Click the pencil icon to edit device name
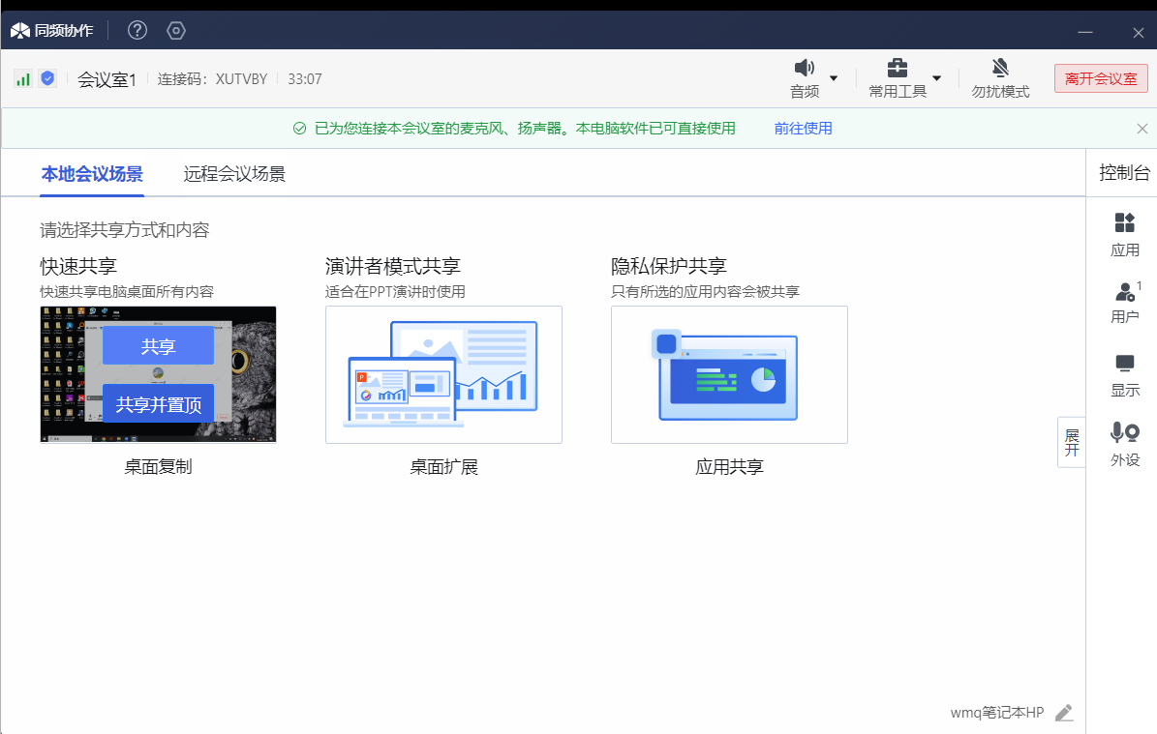This screenshot has width=1157, height=734. tap(1064, 713)
